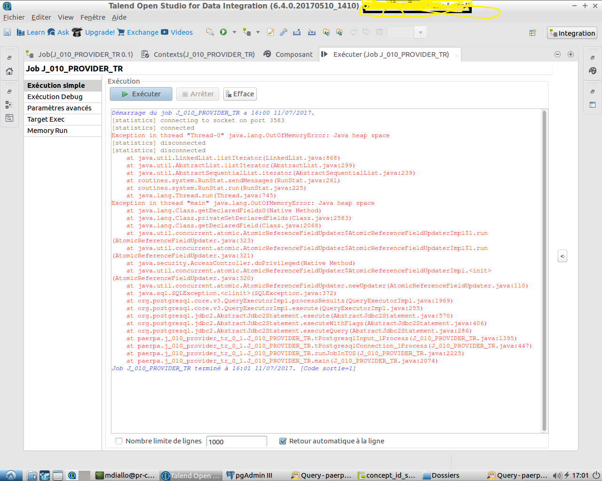Image resolution: width=602 pixels, height=481 pixels.
Task: Toggle Retour automatique à la ligne checkbox
Action: (x=283, y=441)
